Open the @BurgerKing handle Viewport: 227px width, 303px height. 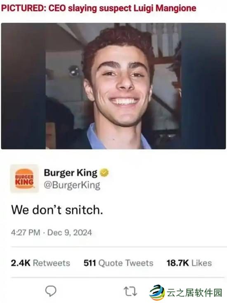click(x=72, y=185)
